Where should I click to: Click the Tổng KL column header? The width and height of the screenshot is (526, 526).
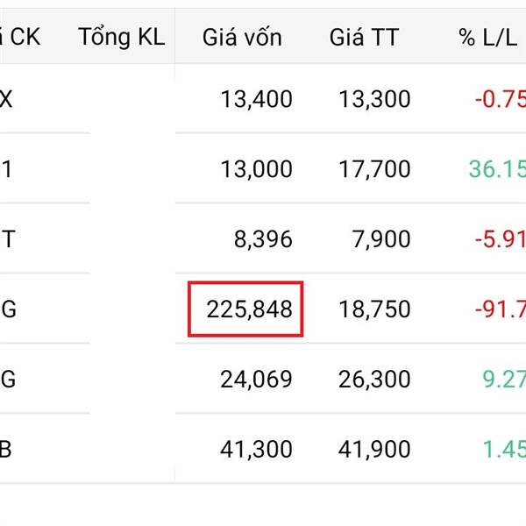pyautogui.click(x=121, y=37)
